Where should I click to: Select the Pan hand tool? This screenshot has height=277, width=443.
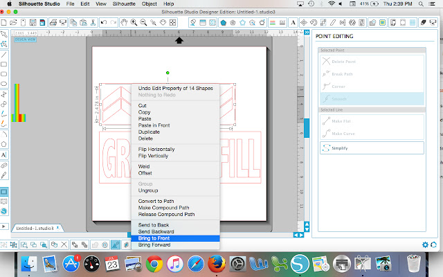click(124, 23)
